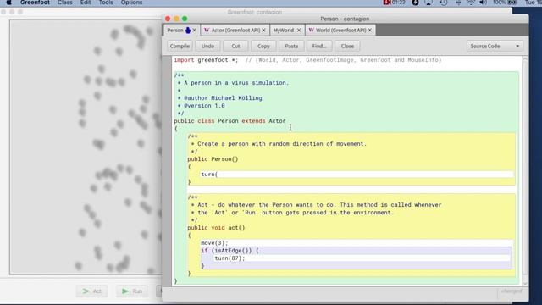Close the Person tab
The height and width of the screenshot is (305, 542).
click(x=194, y=30)
